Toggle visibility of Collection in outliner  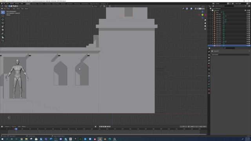coord(247,11)
